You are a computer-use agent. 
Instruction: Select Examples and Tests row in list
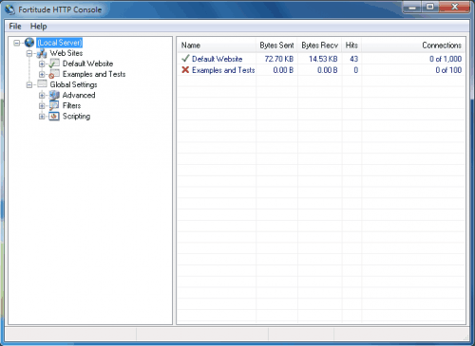click(x=321, y=70)
